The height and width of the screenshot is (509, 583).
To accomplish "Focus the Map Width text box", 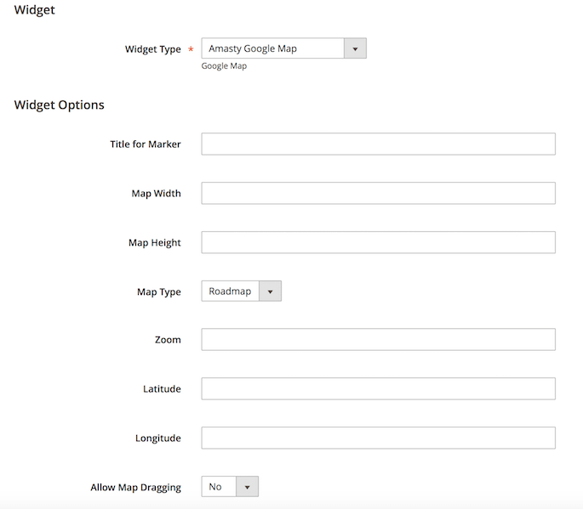I will point(378,194).
